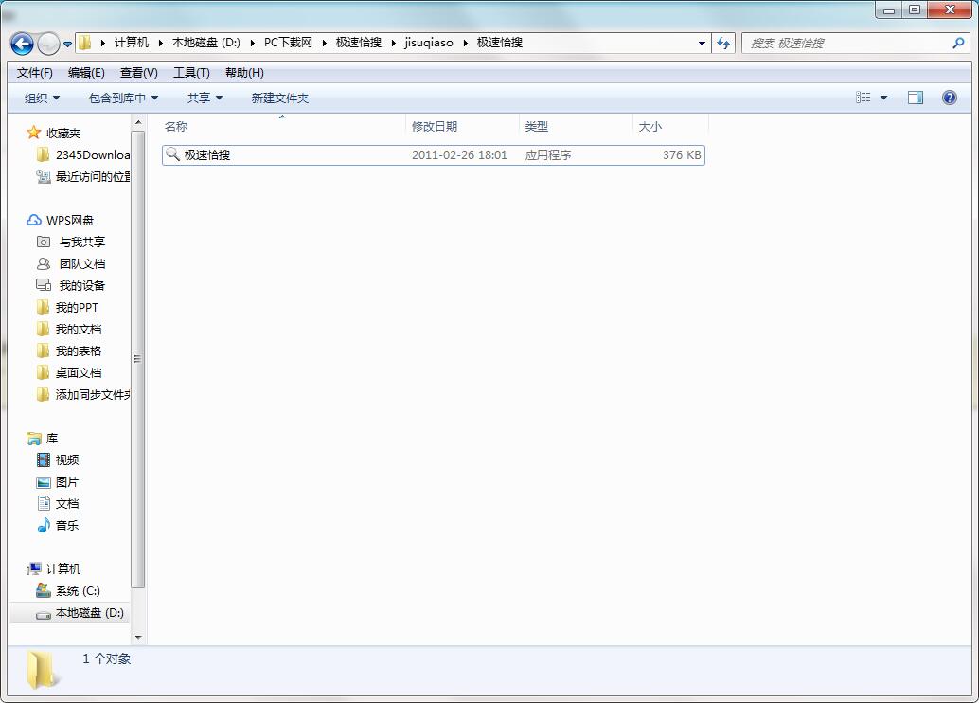This screenshot has height=703, width=979.
Task: Click the blue help question mark icon
Action: tap(949, 98)
